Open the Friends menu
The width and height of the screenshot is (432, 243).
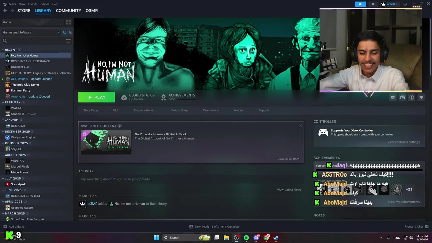[33, 4]
